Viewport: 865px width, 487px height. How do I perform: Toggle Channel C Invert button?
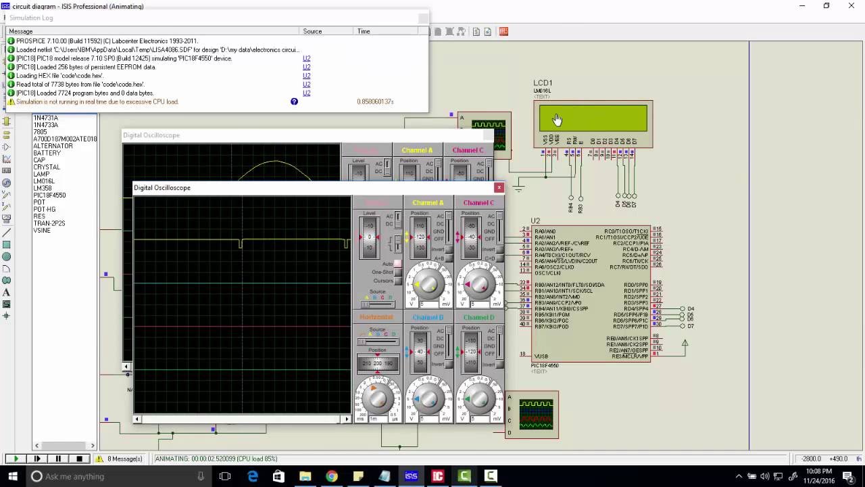[x=499, y=250]
